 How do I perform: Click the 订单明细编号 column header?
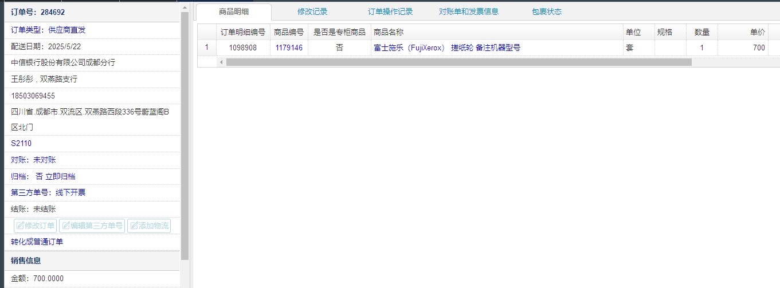[x=243, y=32]
